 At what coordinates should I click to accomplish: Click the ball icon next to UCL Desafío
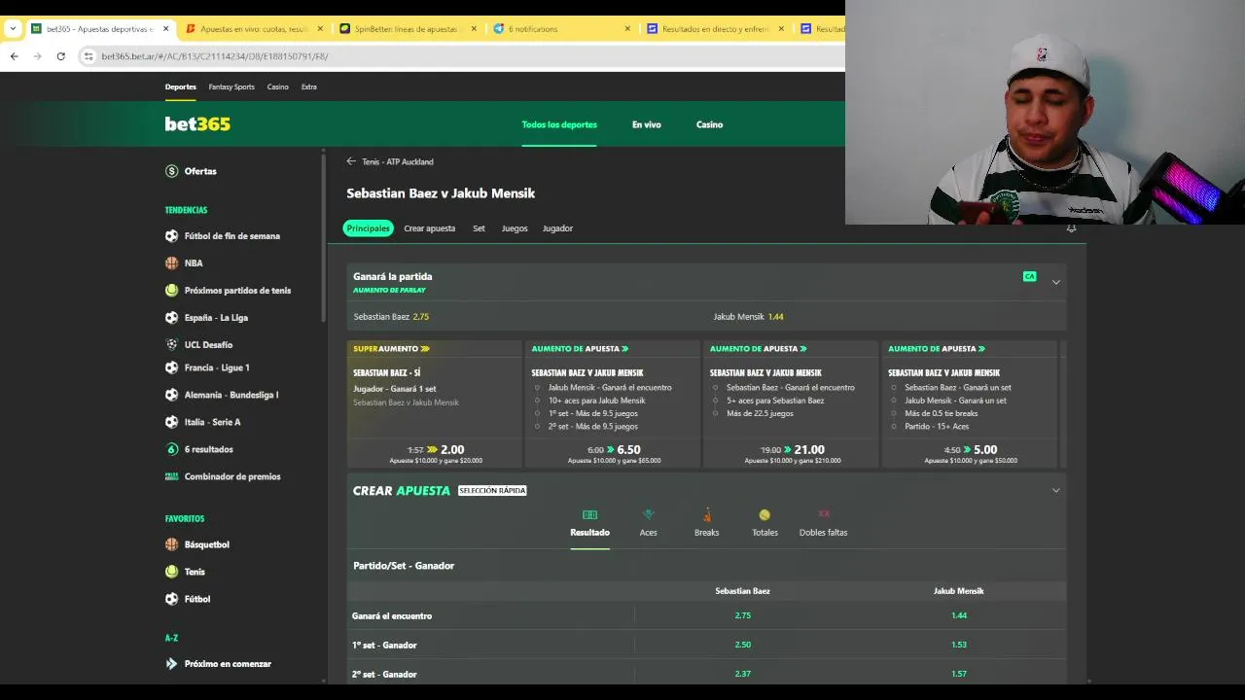[x=172, y=345]
